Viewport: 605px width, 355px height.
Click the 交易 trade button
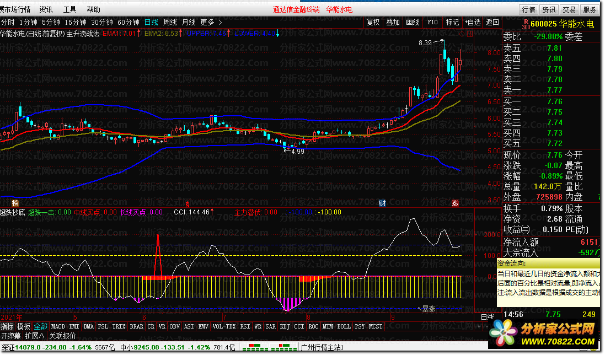coord(569,9)
